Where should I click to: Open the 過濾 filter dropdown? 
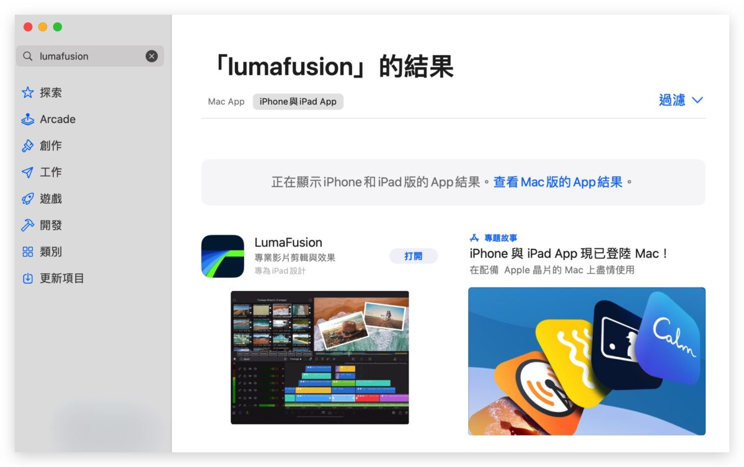point(681,100)
